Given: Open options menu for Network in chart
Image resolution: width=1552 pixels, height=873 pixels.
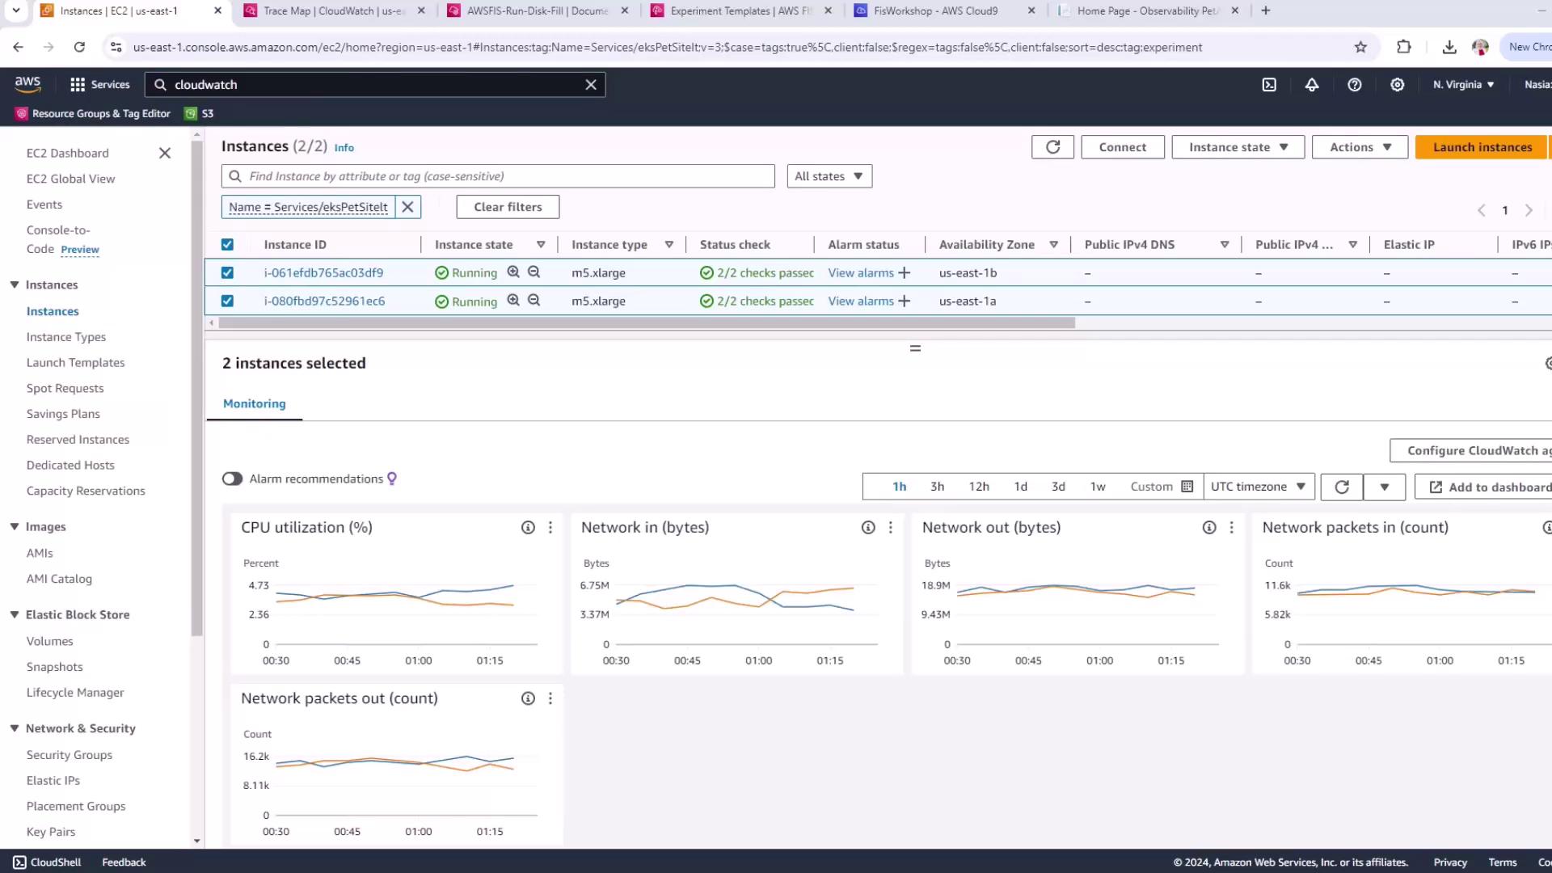Looking at the screenshot, I should [x=891, y=528].
